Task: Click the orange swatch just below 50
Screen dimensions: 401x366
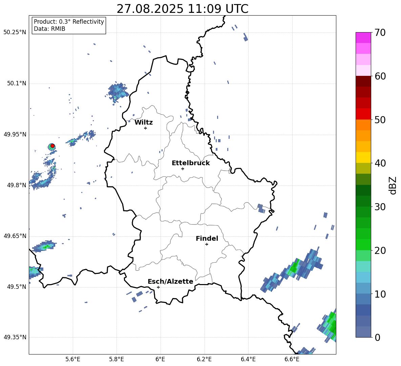Action: (363, 125)
